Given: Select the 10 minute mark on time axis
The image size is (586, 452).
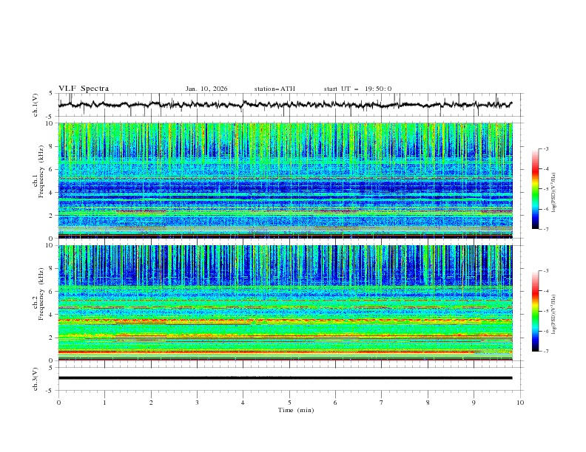Looking at the screenshot, I should point(520,402).
